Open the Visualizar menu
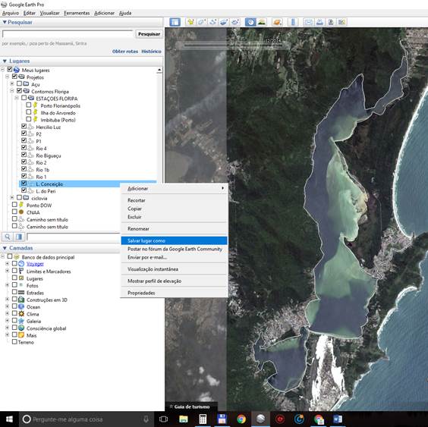The image size is (428, 427). (x=49, y=13)
